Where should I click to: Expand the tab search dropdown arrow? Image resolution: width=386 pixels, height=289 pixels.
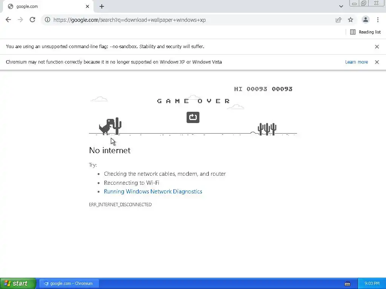(x=341, y=6)
